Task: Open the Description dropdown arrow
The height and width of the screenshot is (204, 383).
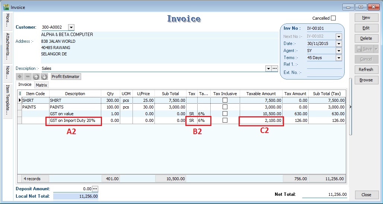Action: (x=268, y=68)
